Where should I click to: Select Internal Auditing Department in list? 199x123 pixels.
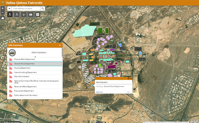34,72
